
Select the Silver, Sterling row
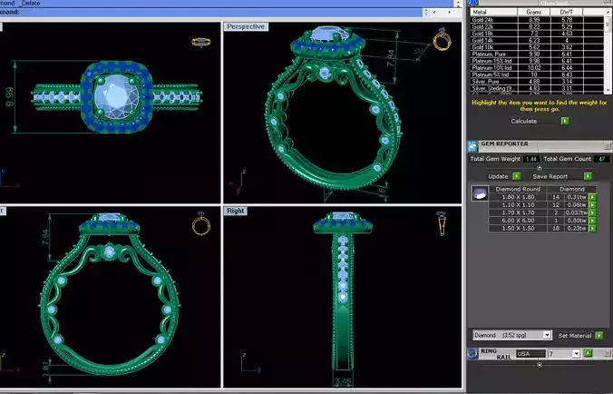[537, 88]
